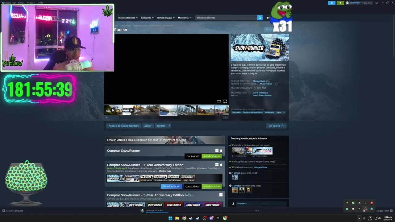
Task: Open the Amigos menu
Action: (x=21, y=3)
